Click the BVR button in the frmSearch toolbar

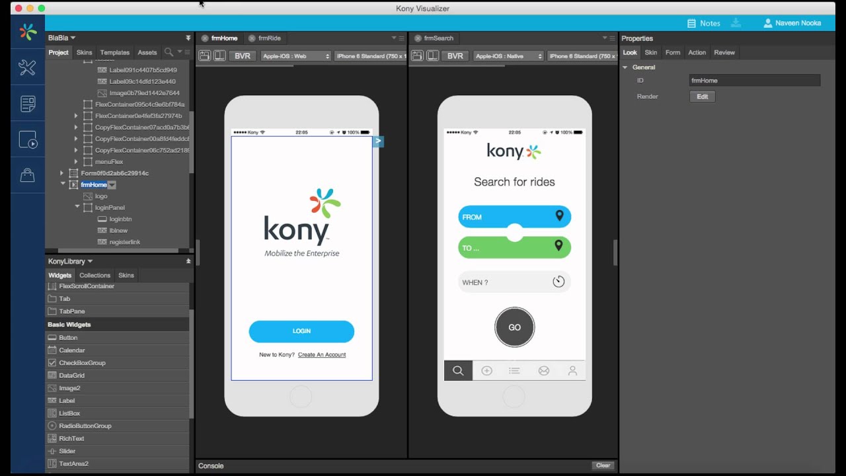[455, 56]
